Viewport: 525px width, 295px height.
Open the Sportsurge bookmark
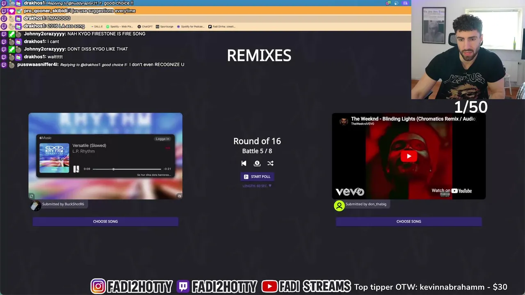[164, 27]
